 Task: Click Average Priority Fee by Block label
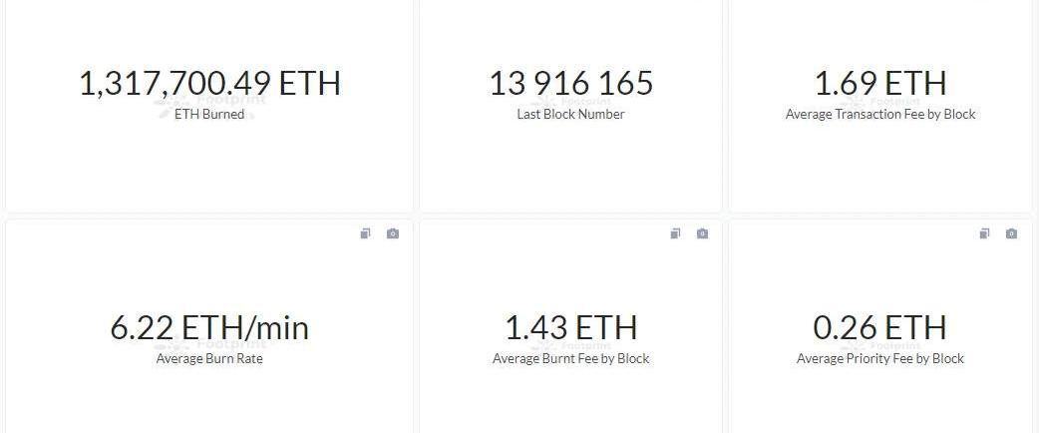(x=880, y=359)
